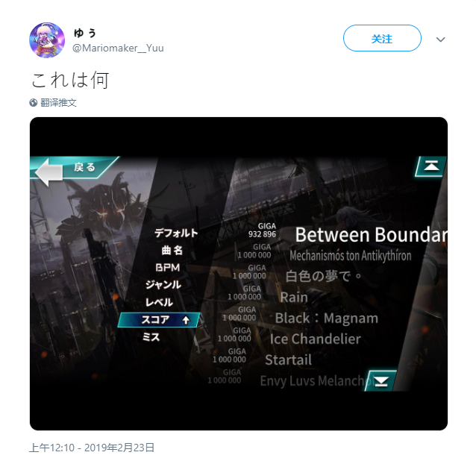476x461 pixels.
Task: Choose the レベル sort option
Action: point(160,302)
